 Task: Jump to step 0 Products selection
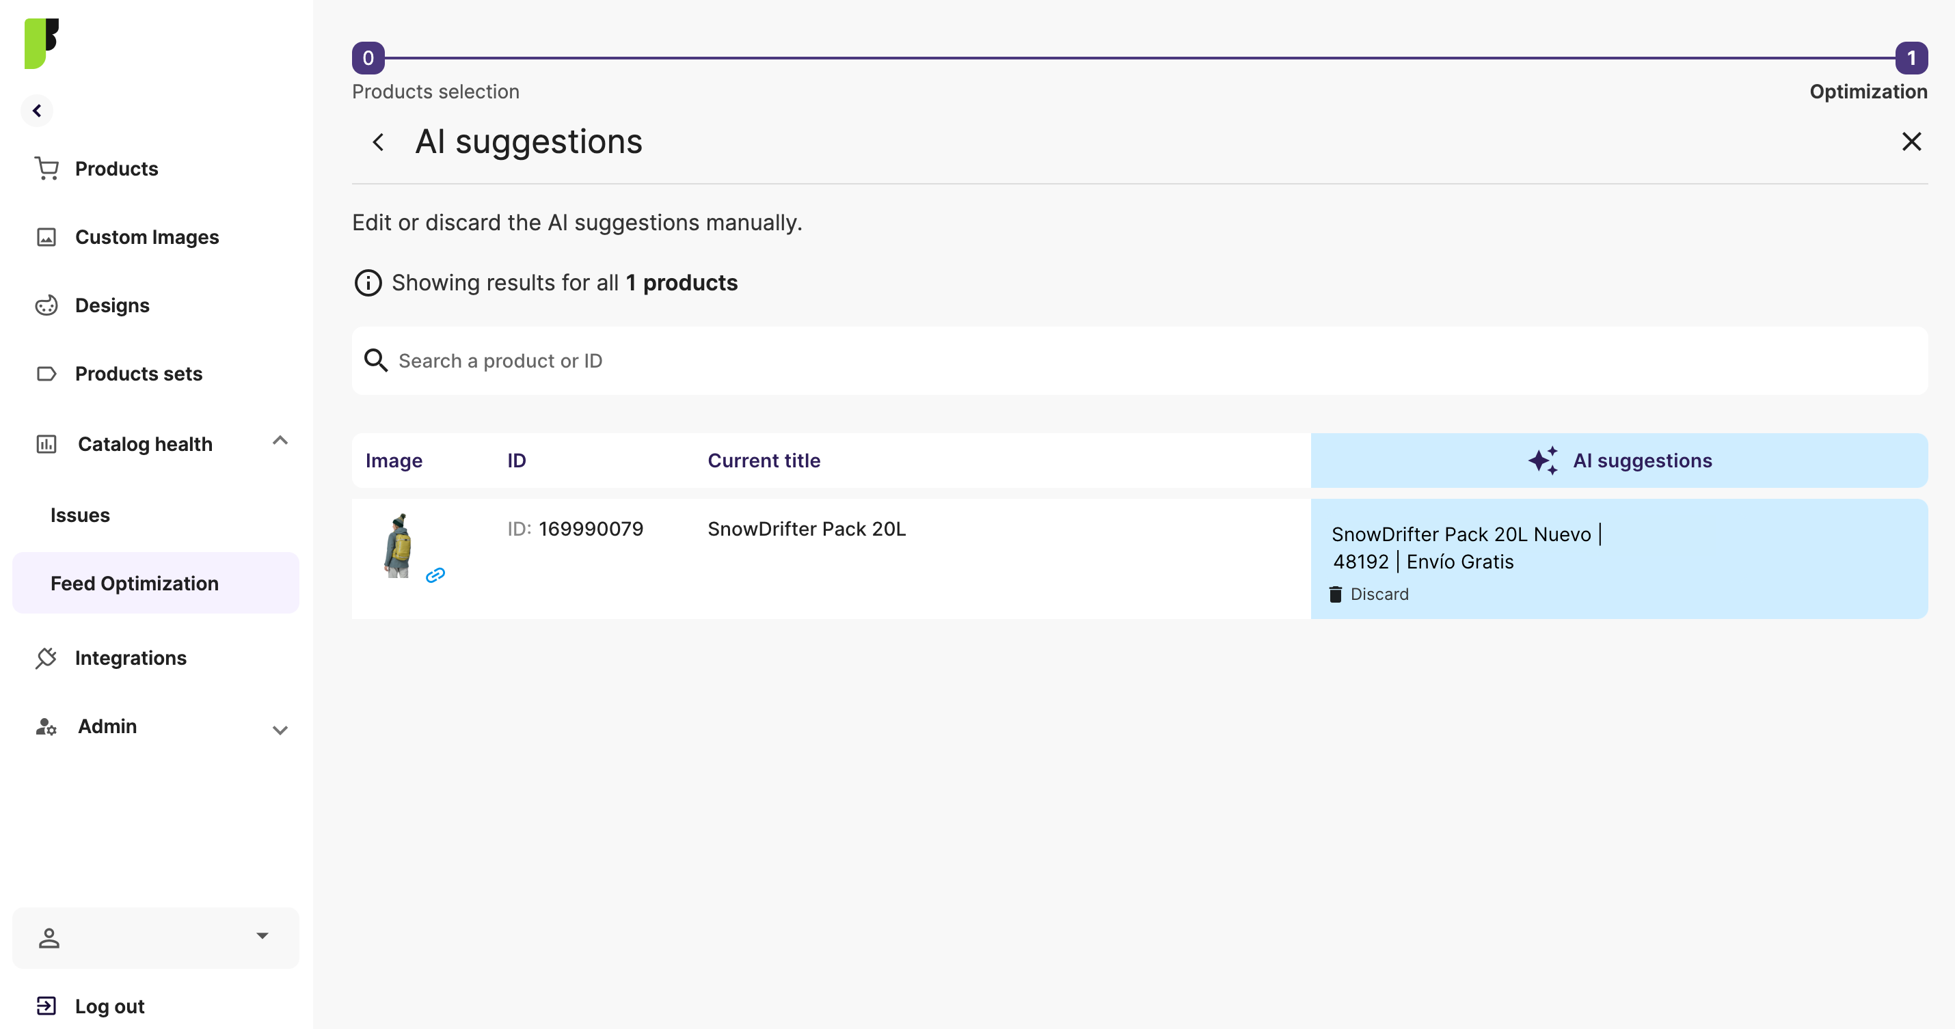368,59
